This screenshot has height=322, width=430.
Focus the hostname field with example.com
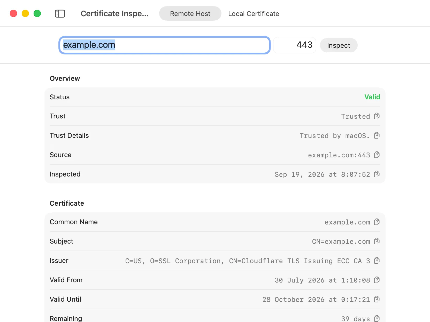tap(165, 45)
